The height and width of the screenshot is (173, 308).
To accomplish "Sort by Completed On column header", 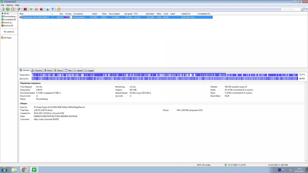I will 204,14.
